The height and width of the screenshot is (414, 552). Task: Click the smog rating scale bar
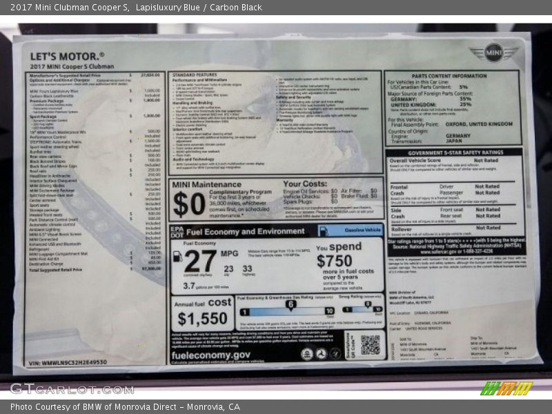[x=362, y=309]
